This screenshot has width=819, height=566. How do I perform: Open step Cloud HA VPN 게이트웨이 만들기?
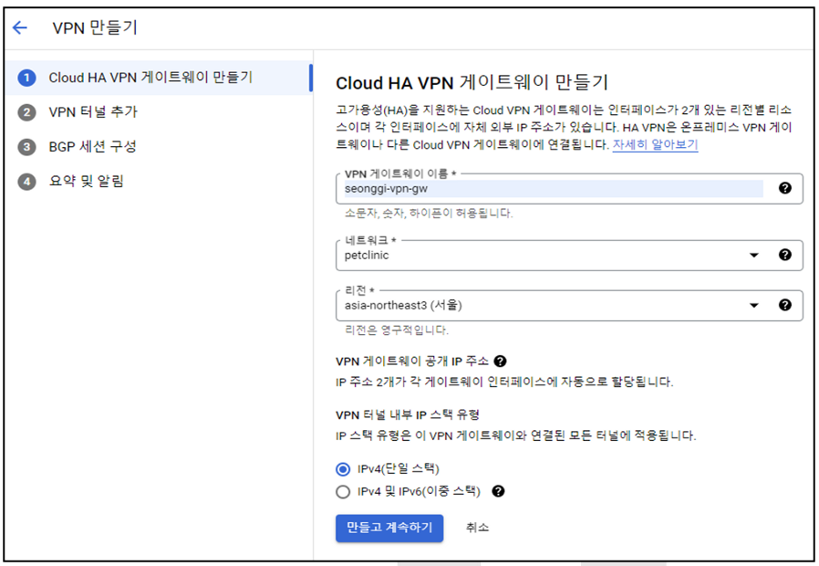click(159, 78)
